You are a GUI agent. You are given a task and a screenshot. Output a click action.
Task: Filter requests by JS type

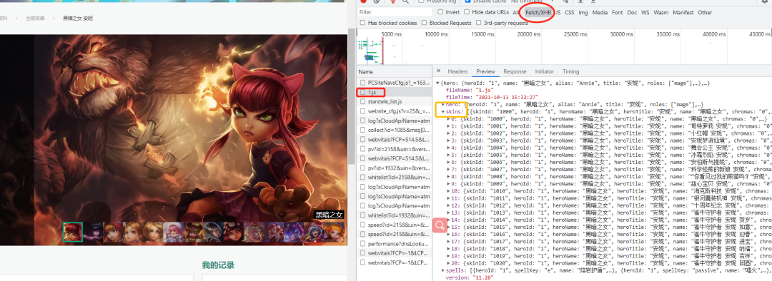558,13
